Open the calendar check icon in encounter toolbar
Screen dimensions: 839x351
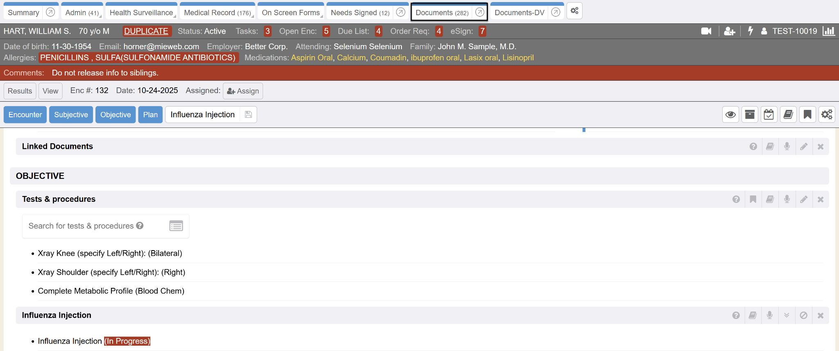(769, 114)
